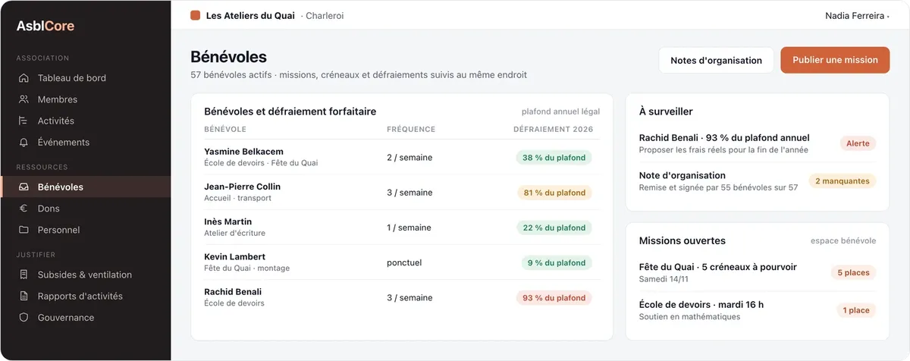Click Publier une mission button
The image size is (910, 361).
click(x=835, y=60)
